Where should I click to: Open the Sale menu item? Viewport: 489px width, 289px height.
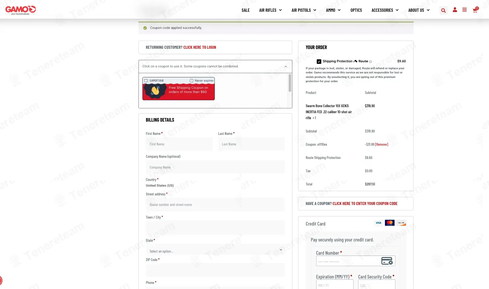coord(246,10)
